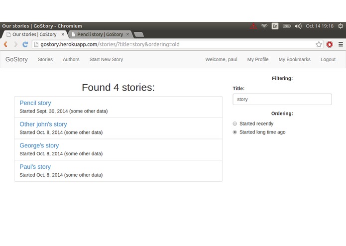The width and height of the screenshot is (346, 246).
Task: Select the Started recently radio button
Action: click(x=235, y=123)
